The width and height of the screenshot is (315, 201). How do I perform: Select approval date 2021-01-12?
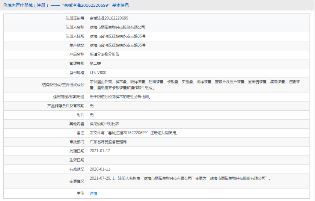click(x=100, y=151)
